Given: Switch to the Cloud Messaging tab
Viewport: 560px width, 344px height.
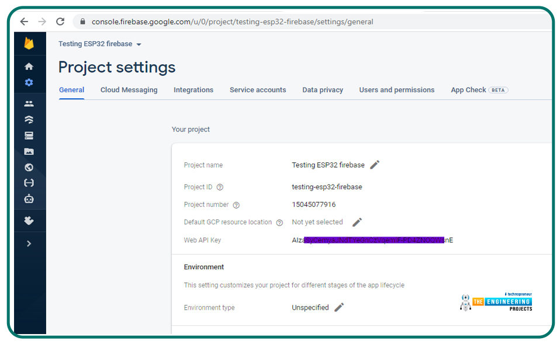Looking at the screenshot, I should tap(129, 90).
